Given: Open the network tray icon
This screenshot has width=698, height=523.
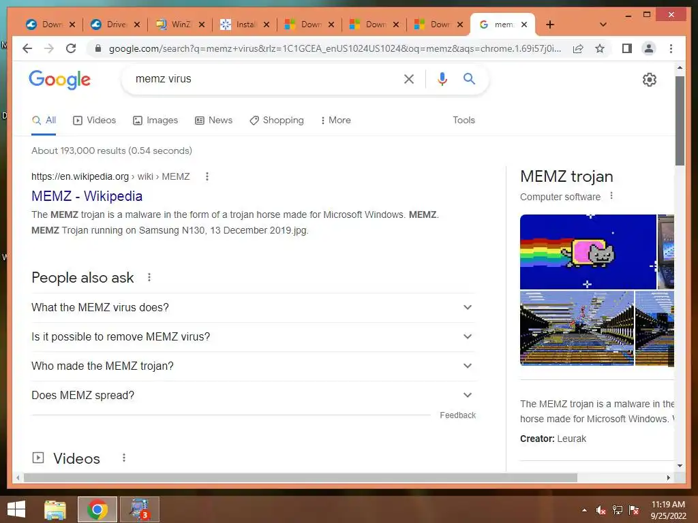Looking at the screenshot, I should pyautogui.click(x=617, y=510).
